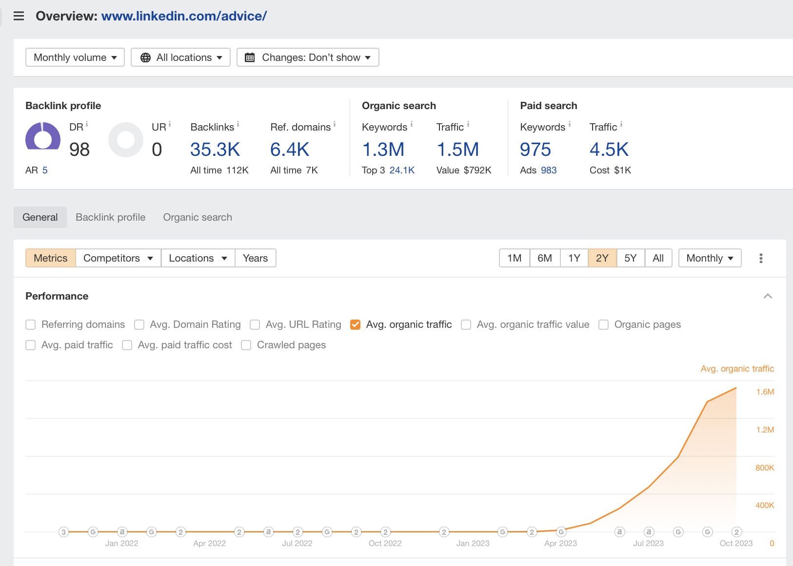This screenshot has height=566, width=793.
Task: Select the Metrics view
Action: click(x=51, y=258)
